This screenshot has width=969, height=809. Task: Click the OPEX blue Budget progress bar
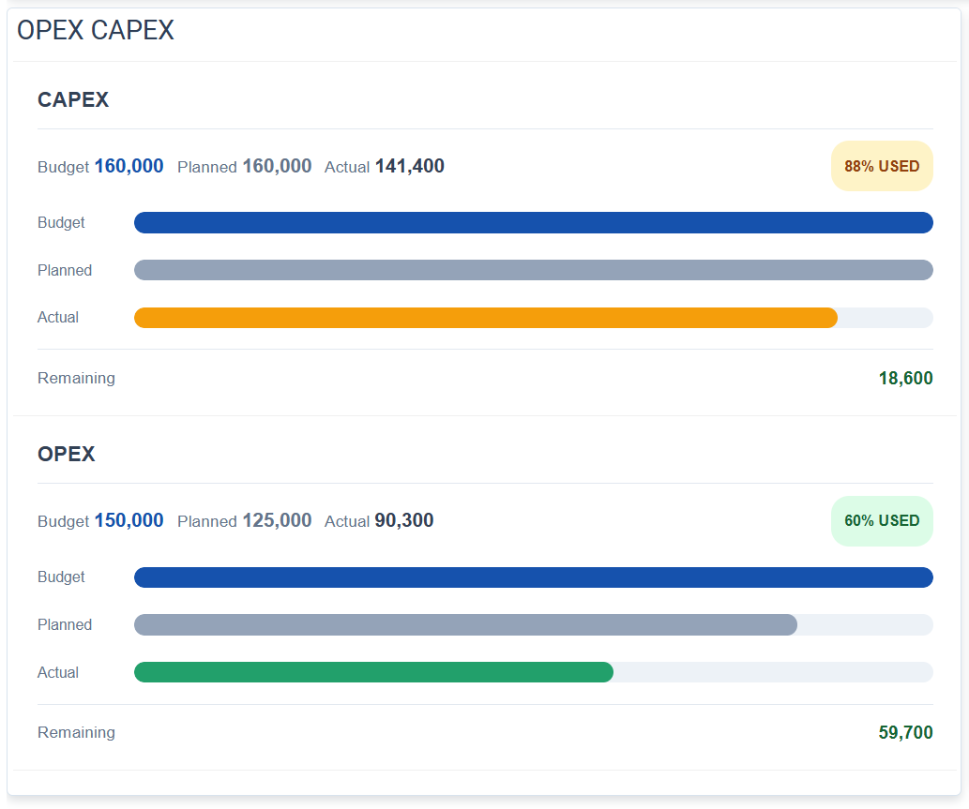pyautogui.click(x=534, y=577)
